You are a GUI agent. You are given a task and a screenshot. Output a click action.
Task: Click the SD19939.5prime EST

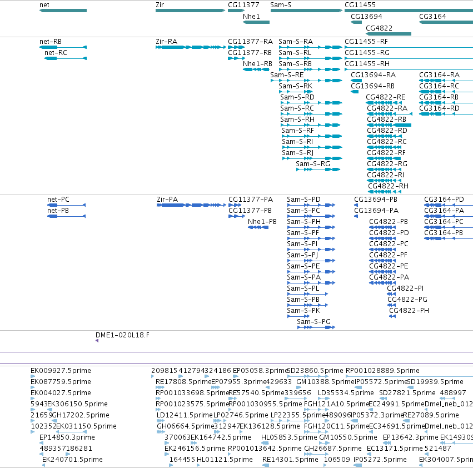point(410,387)
